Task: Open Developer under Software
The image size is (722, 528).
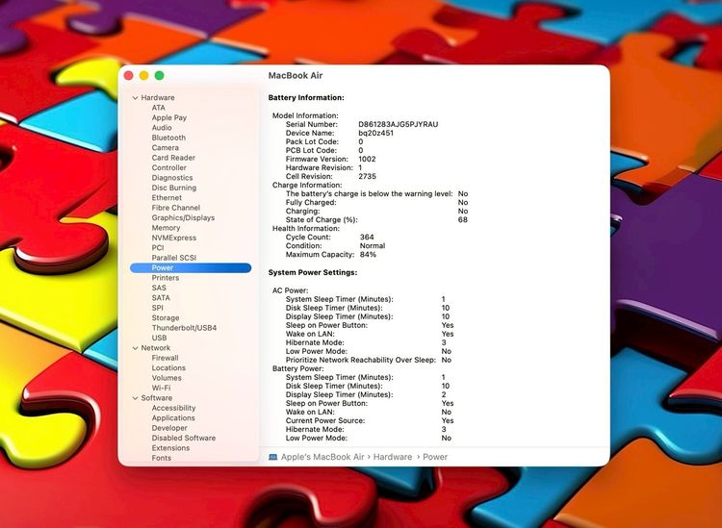Action: pos(169,429)
